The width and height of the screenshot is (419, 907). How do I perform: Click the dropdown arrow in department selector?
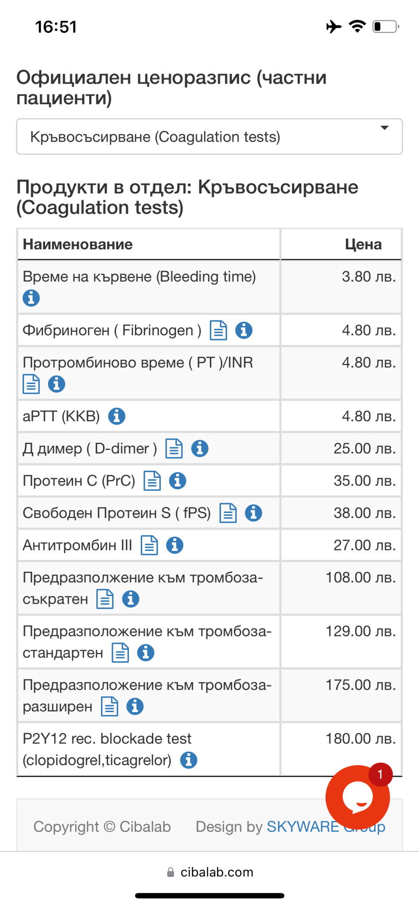click(384, 128)
